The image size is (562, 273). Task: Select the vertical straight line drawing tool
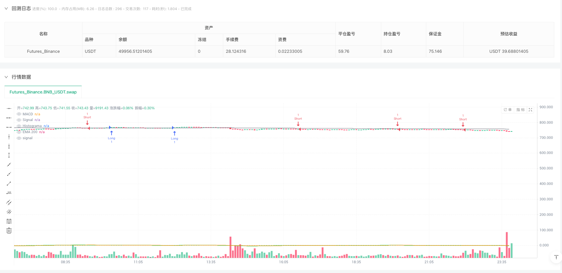click(x=9, y=136)
